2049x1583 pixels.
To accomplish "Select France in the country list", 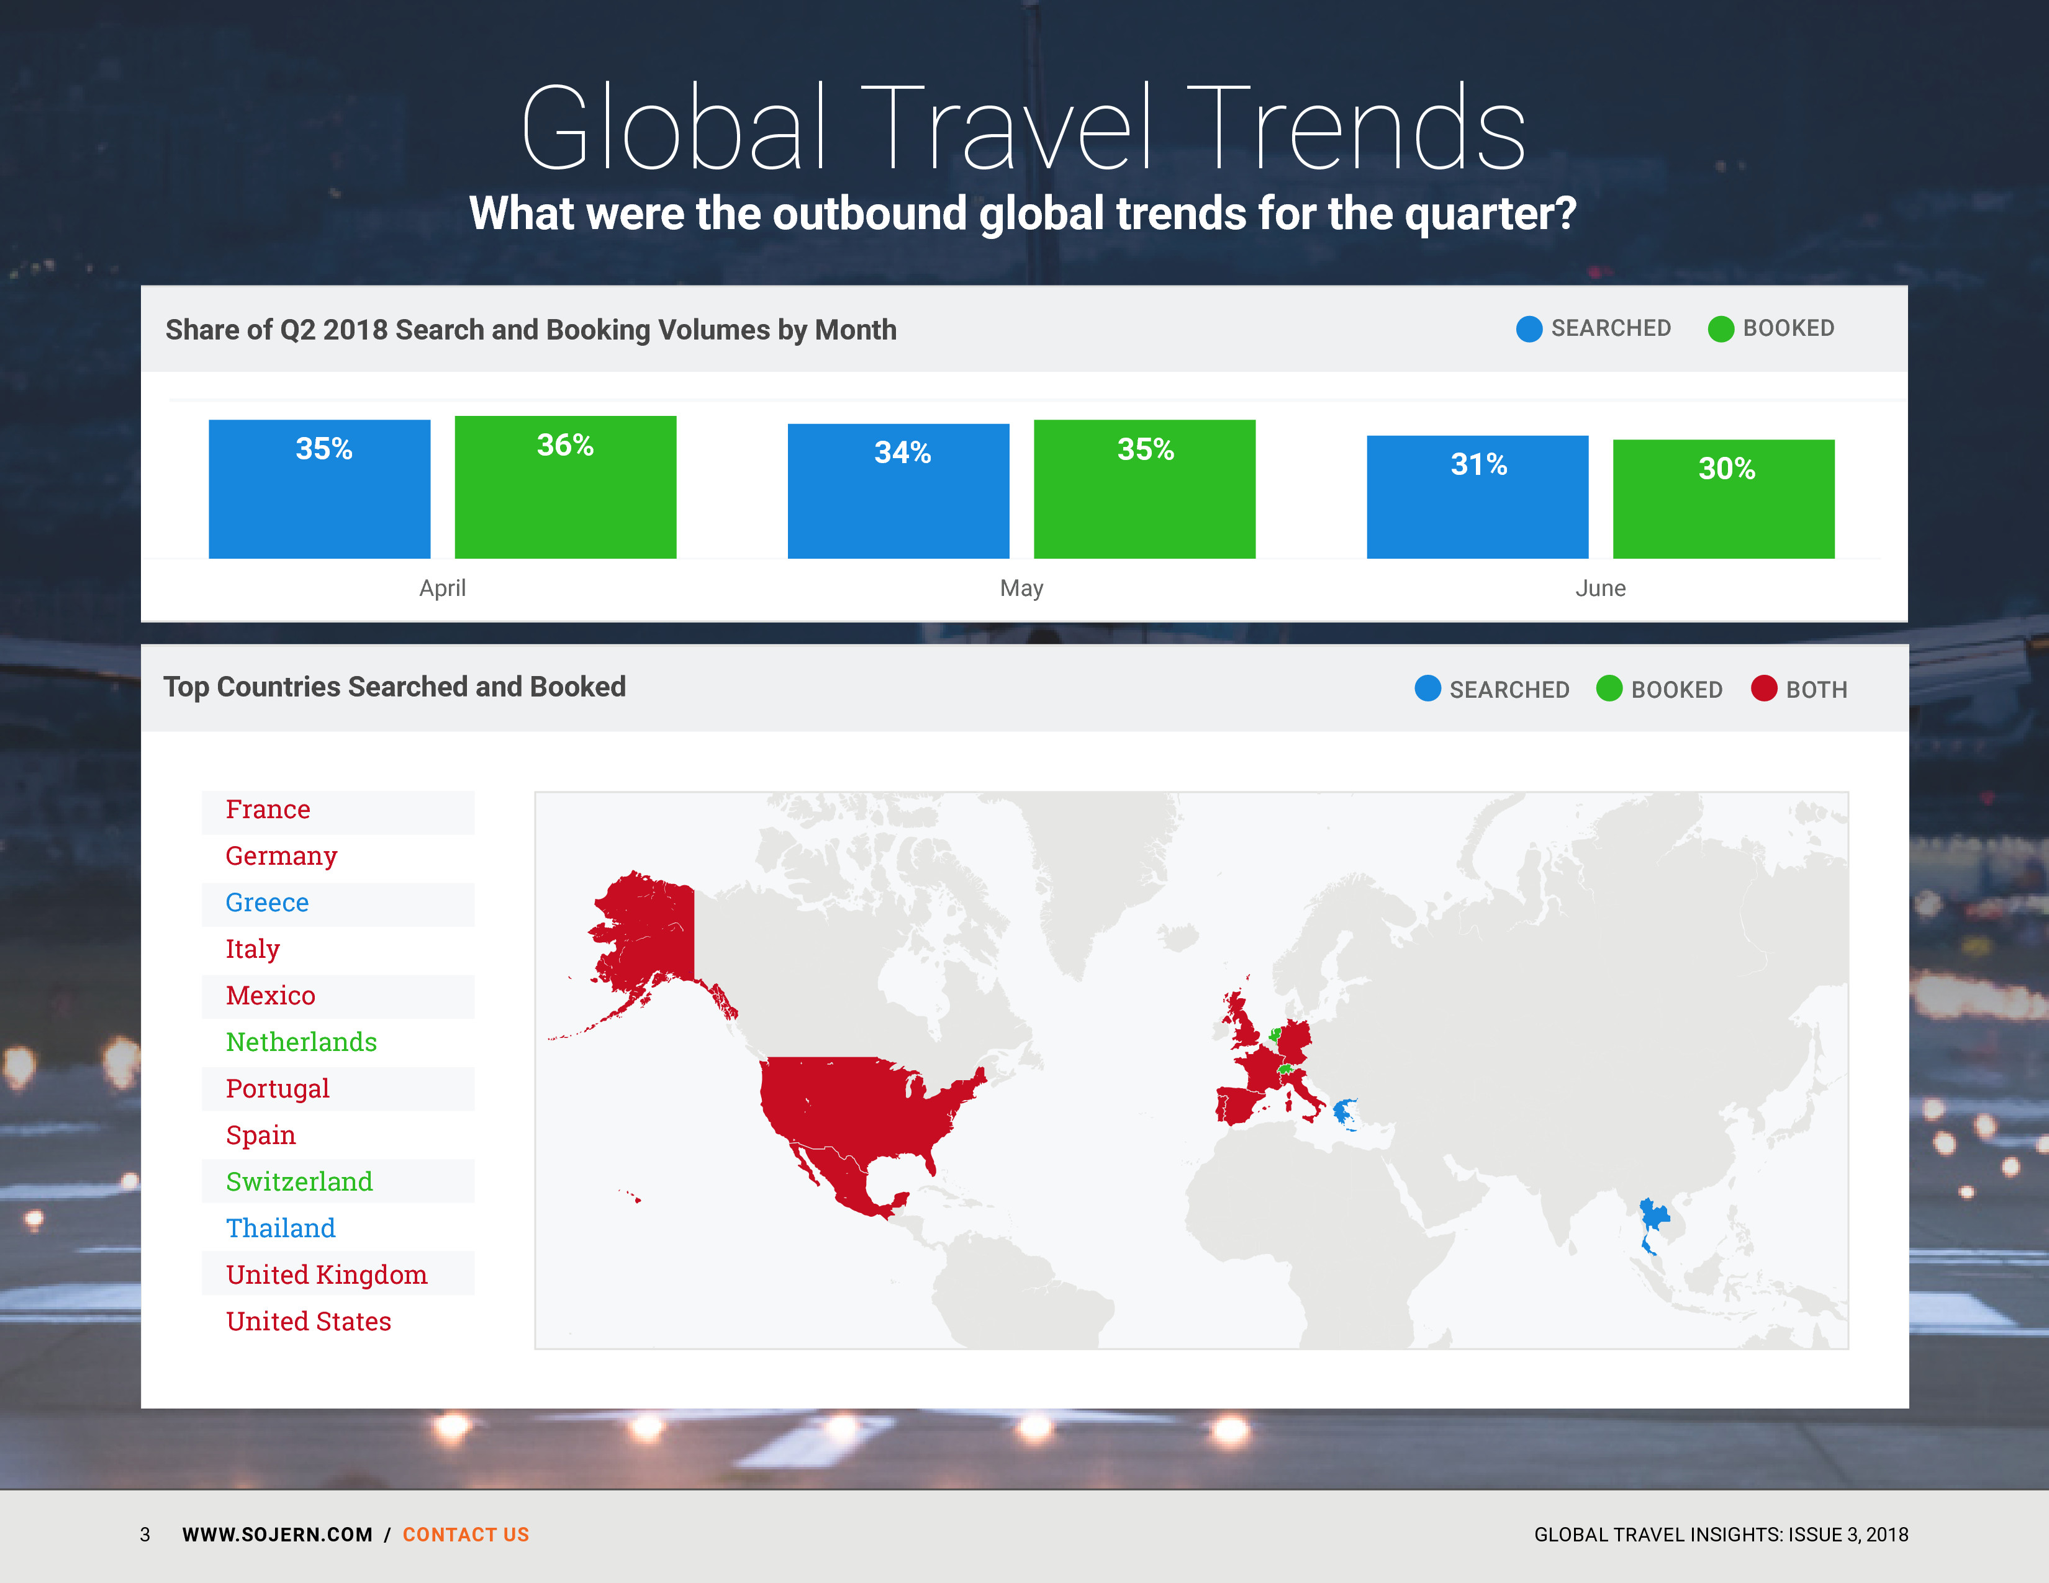I will click(x=268, y=810).
